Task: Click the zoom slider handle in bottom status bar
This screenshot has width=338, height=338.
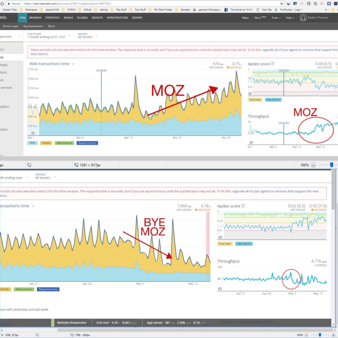Action: pyautogui.click(x=320, y=335)
